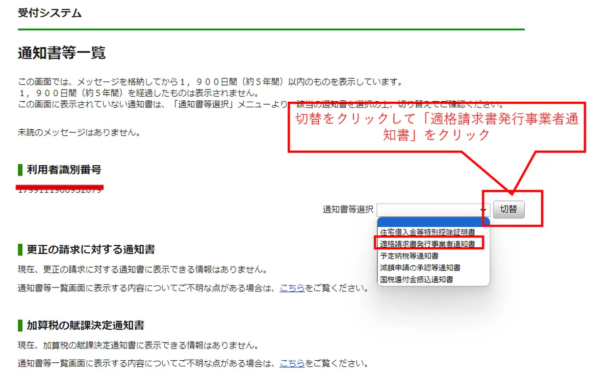Click the 通知書等一覧 page heading

click(62, 53)
